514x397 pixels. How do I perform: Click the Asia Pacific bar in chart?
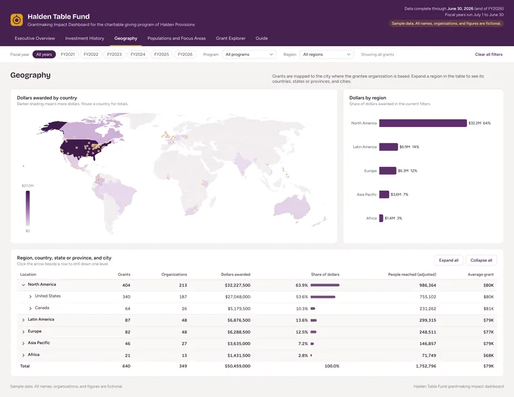[384, 194]
